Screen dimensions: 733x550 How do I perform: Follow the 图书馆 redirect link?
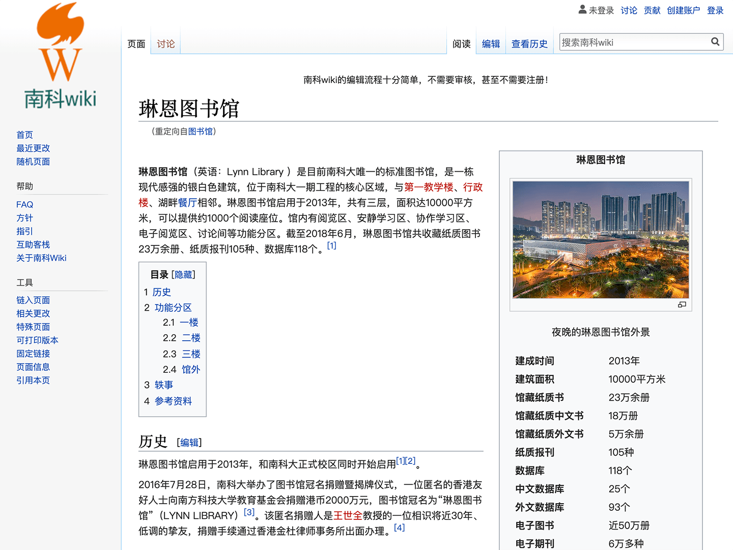coord(201,131)
